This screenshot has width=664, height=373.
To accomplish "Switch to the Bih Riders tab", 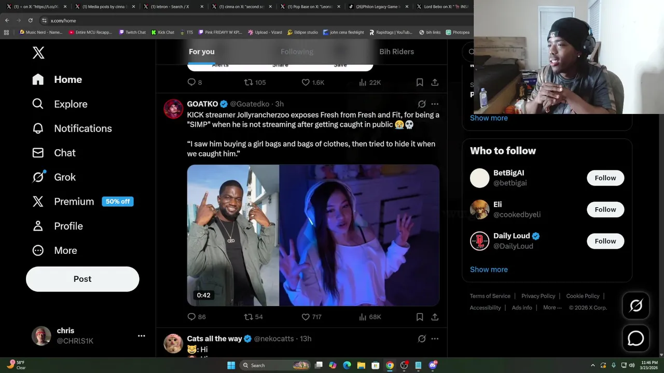I will 396,51.
